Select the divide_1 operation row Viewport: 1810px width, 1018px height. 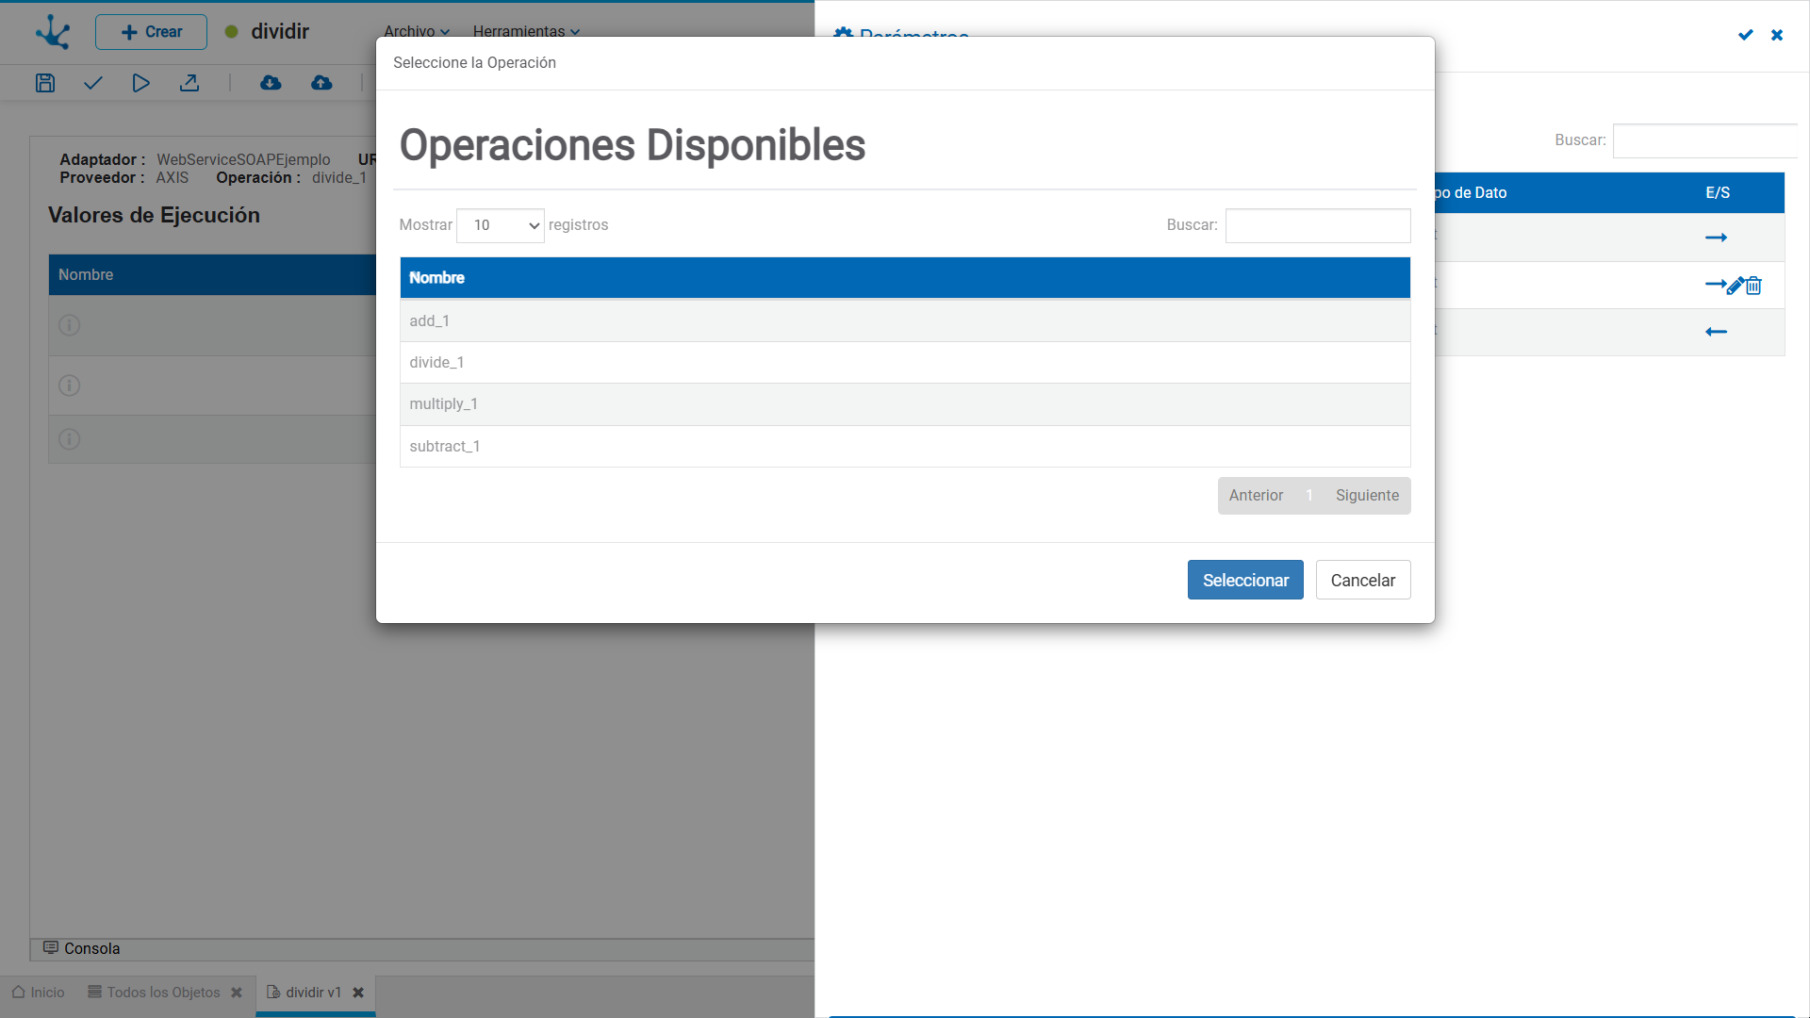point(905,363)
